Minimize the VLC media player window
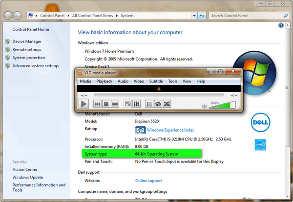This screenshot has width=293, height=202. tap(211, 71)
